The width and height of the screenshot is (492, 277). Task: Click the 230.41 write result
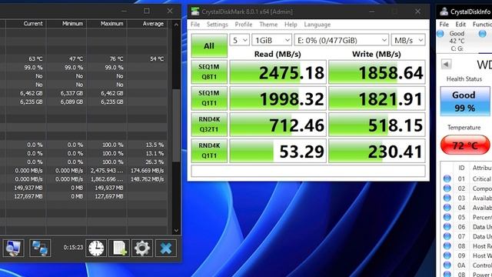(x=377, y=151)
